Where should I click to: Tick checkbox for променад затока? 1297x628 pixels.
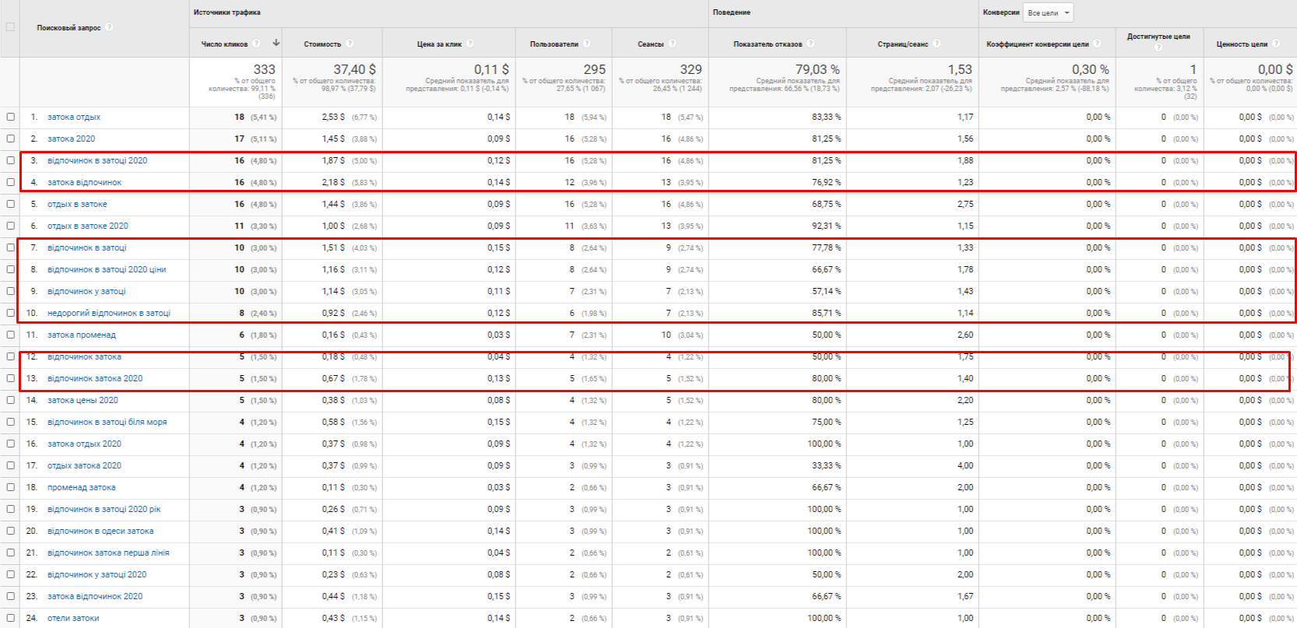pos(10,487)
